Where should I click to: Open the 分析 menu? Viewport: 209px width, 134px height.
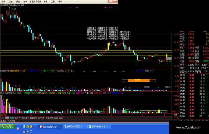(x=25, y=2)
